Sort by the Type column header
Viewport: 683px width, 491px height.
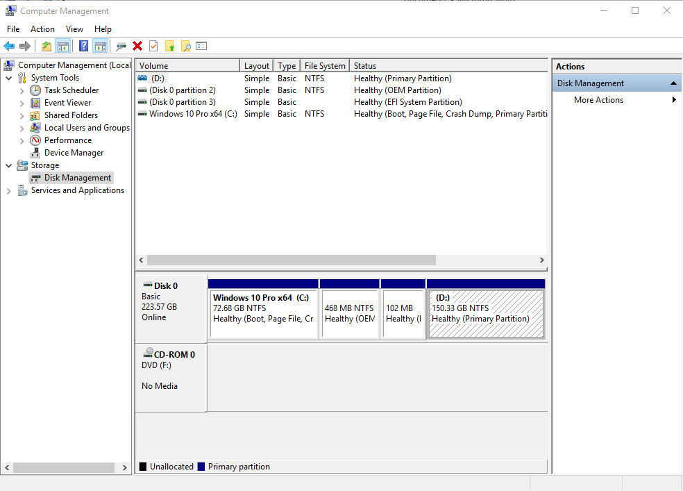[287, 66]
